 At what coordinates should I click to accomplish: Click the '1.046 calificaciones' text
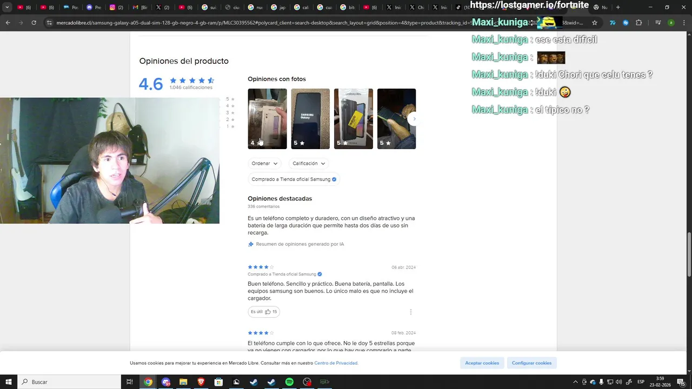click(191, 88)
